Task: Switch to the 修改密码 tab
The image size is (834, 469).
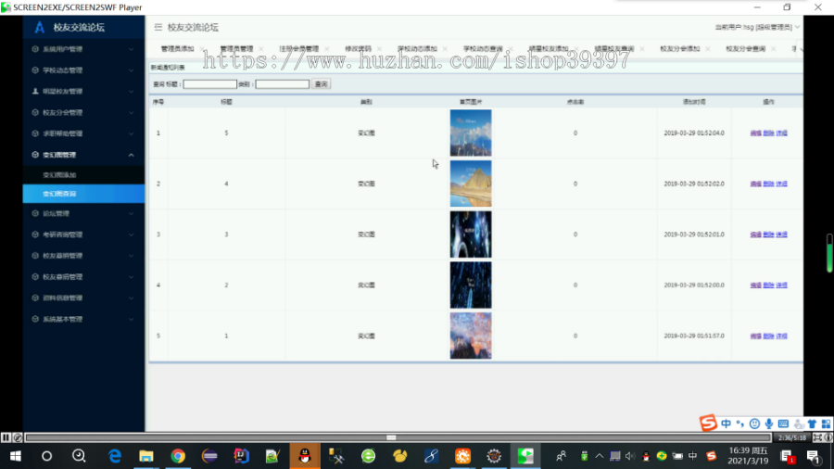Action: (358, 48)
